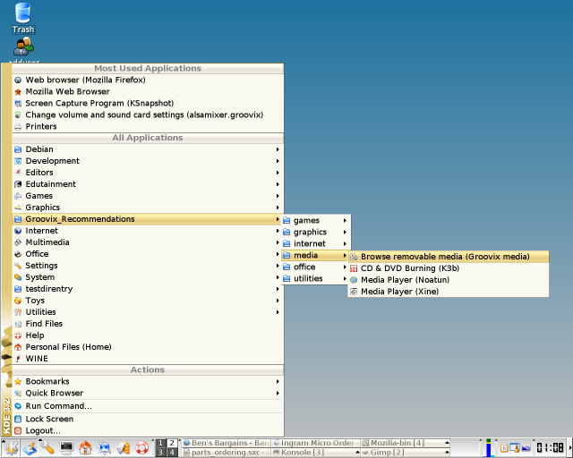Expand the Multimedia submenu
This screenshot has height=458, width=573.
click(148, 242)
